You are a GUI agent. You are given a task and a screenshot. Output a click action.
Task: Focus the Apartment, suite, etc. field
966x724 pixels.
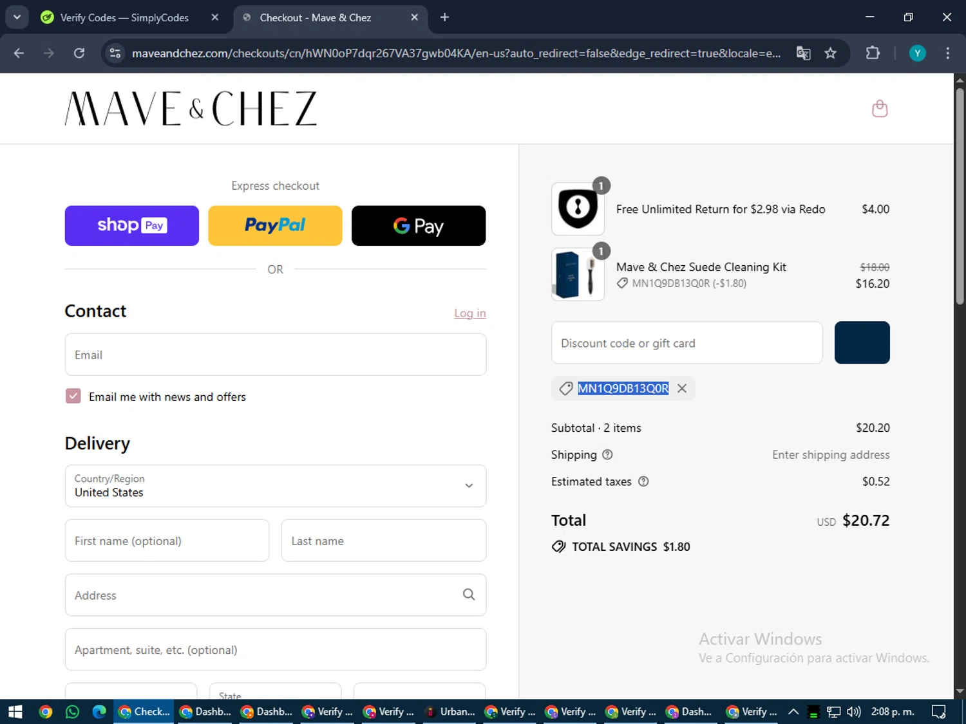tap(276, 649)
